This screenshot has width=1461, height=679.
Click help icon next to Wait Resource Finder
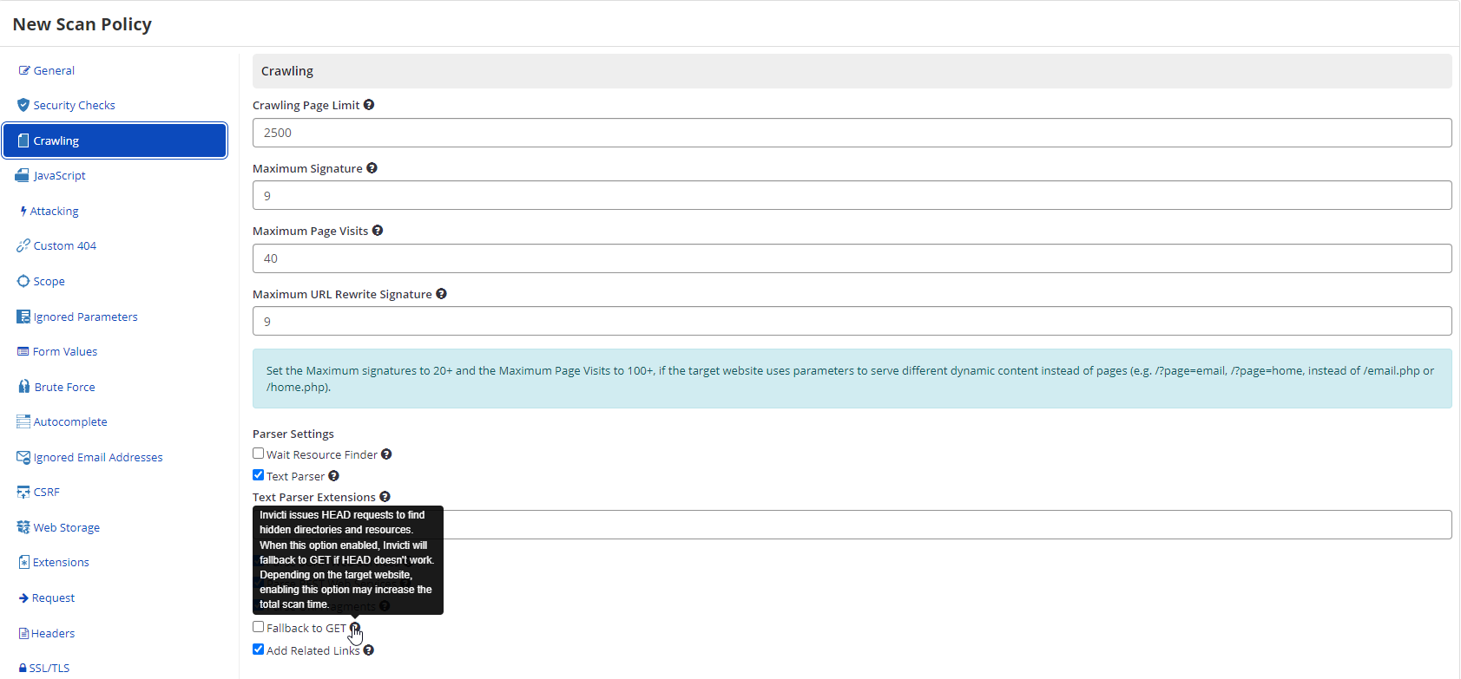(386, 454)
